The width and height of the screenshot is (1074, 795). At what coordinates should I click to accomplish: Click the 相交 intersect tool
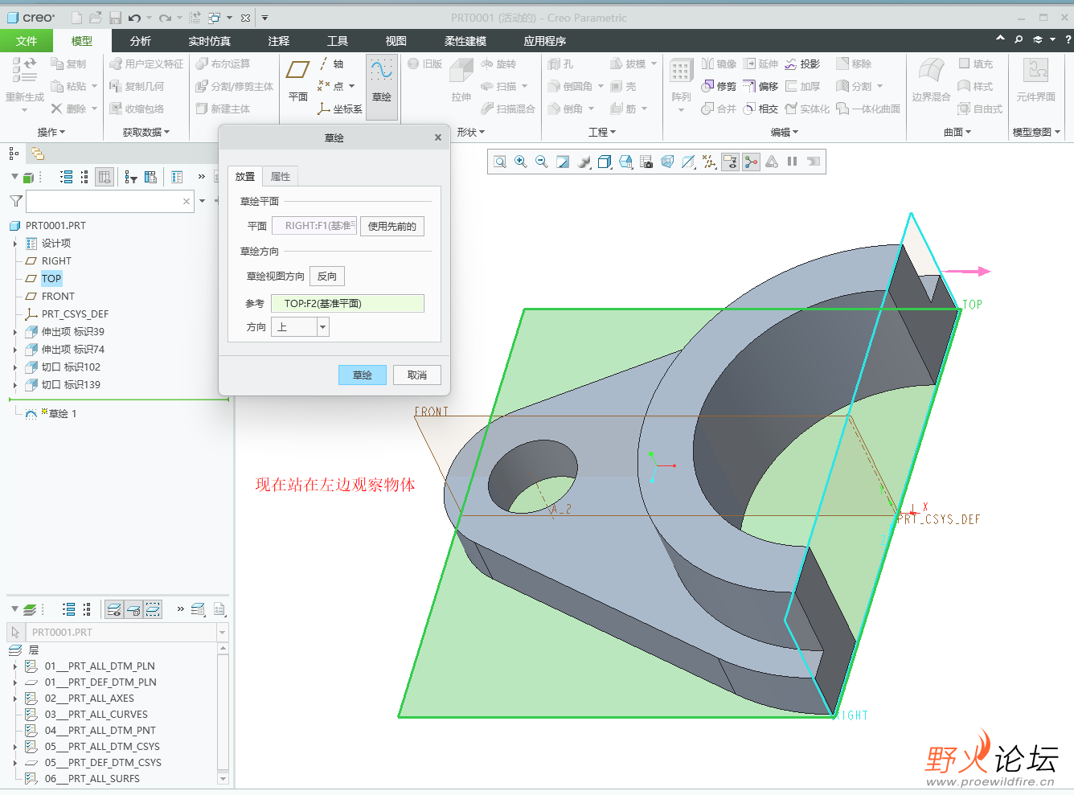pyautogui.click(x=760, y=109)
